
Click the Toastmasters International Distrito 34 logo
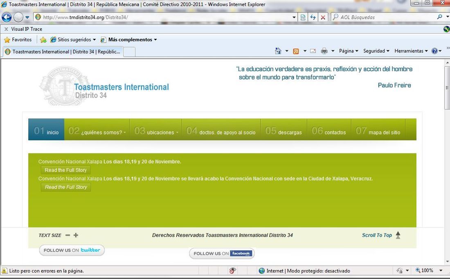(104, 86)
